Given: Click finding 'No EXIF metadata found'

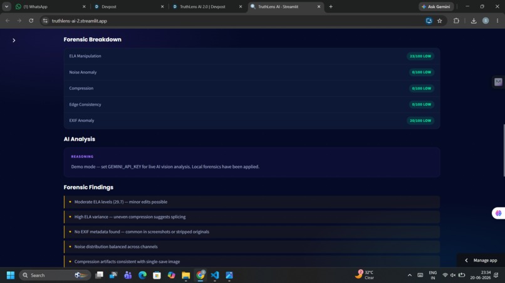Looking at the screenshot, I should tap(251, 232).
